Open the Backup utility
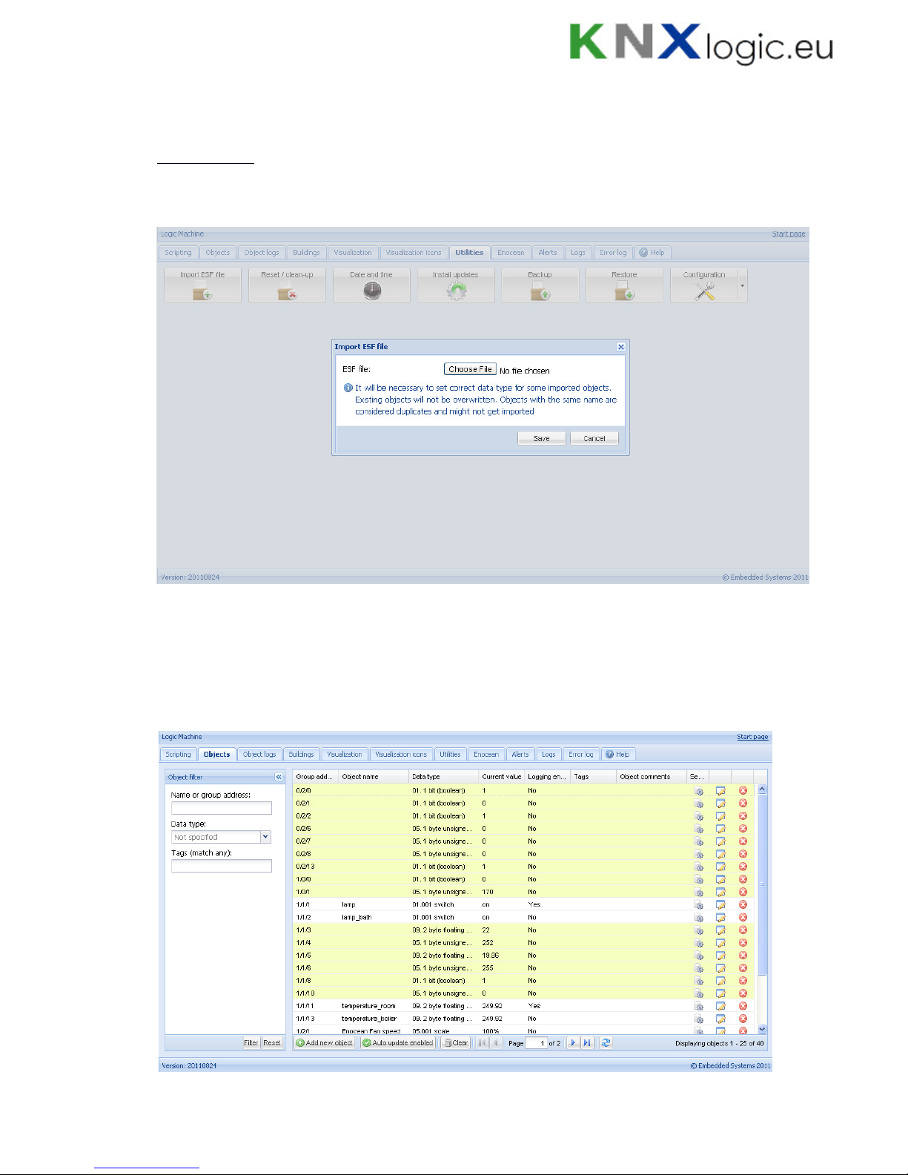Viewport: 908px width, 1175px height. click(x=540, y=285)
